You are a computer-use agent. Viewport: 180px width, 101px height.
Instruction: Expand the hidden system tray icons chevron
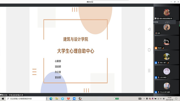tap(144, 99)
